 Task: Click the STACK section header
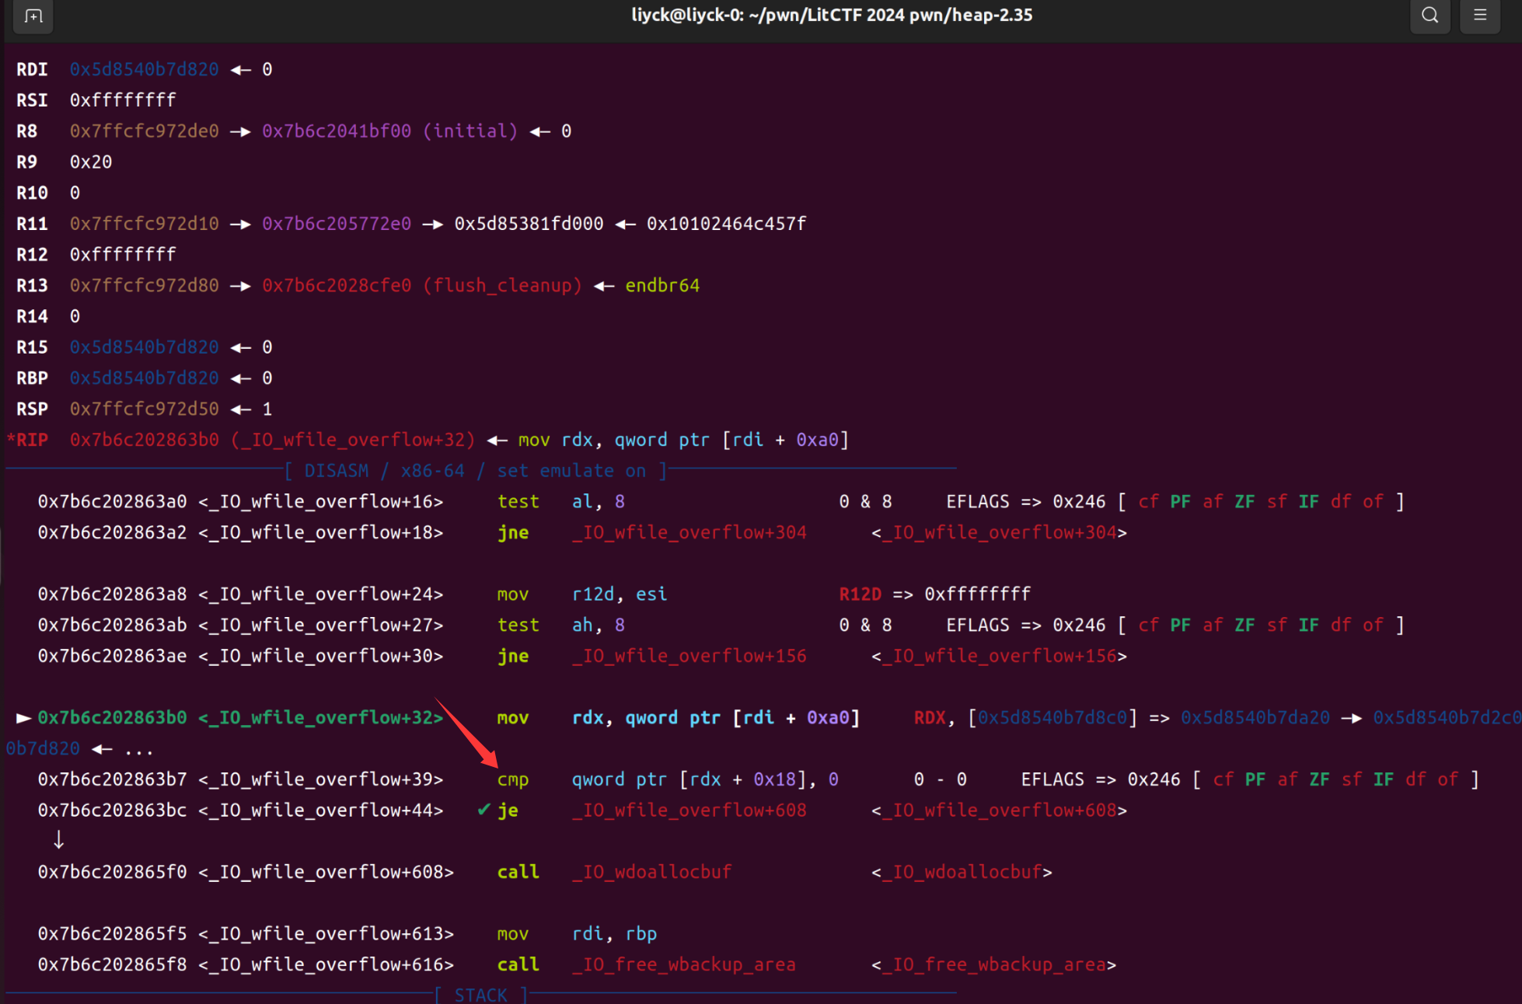click(480, 995)
